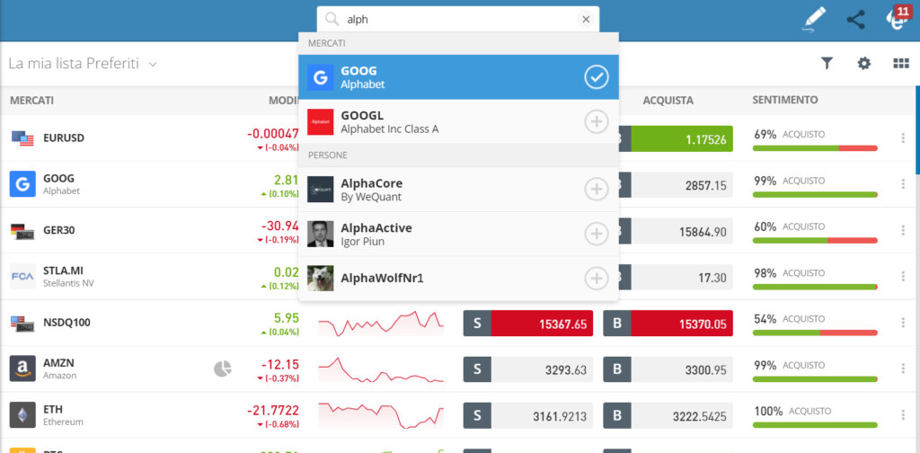920x453 pixels.
Task: Click AMZN change value -12.15
Action: click(x=280, y=364)
